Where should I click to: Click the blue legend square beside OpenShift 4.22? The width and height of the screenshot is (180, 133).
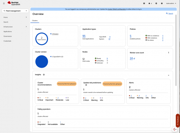click(x=51, y=57)
